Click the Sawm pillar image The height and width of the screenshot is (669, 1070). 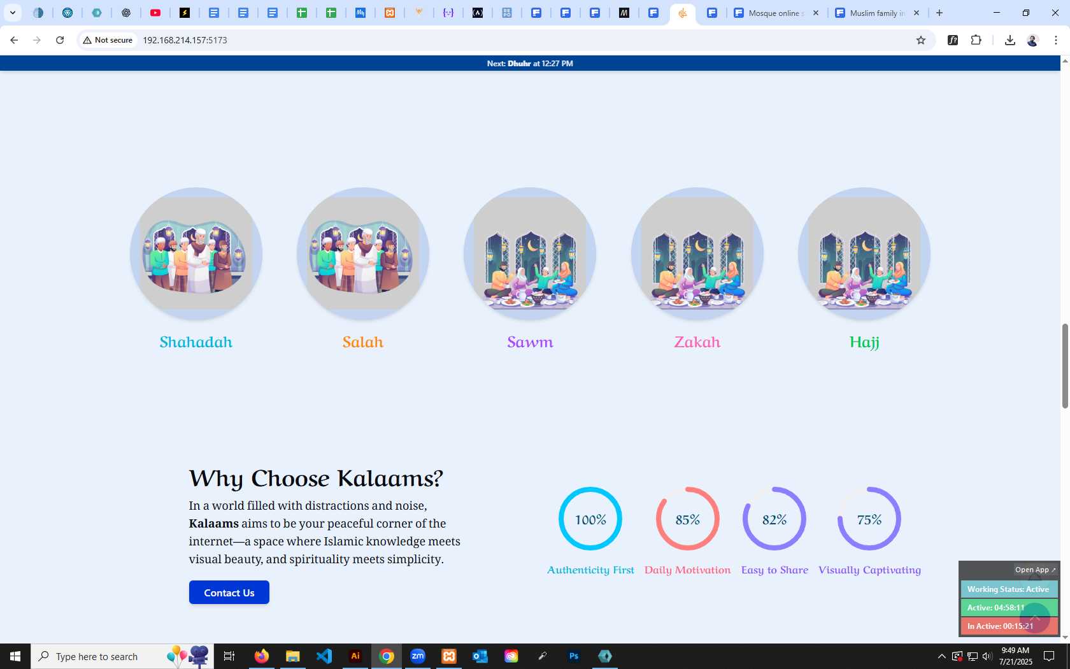[x=530, y=254]
